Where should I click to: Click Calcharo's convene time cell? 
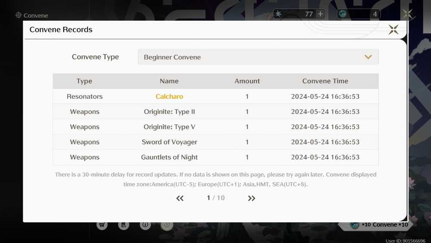pyautogui.click(x=325, y=97)
